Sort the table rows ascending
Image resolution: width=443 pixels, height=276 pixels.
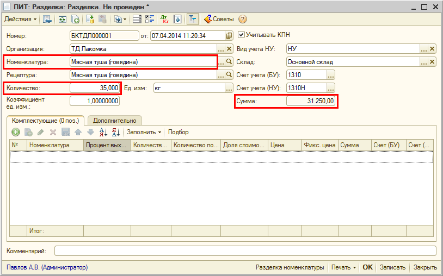(104, 132)
